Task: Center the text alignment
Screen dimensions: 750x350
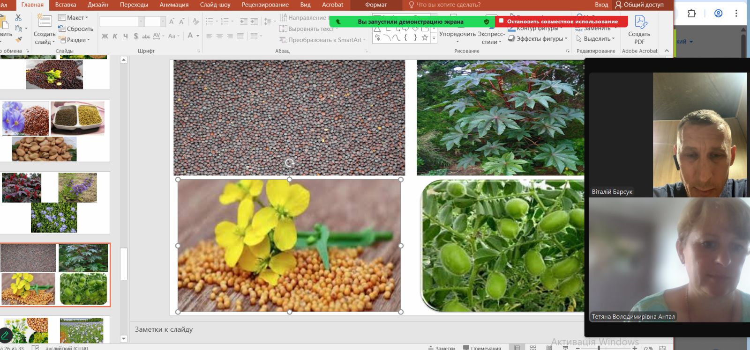Action: point(219,36)
